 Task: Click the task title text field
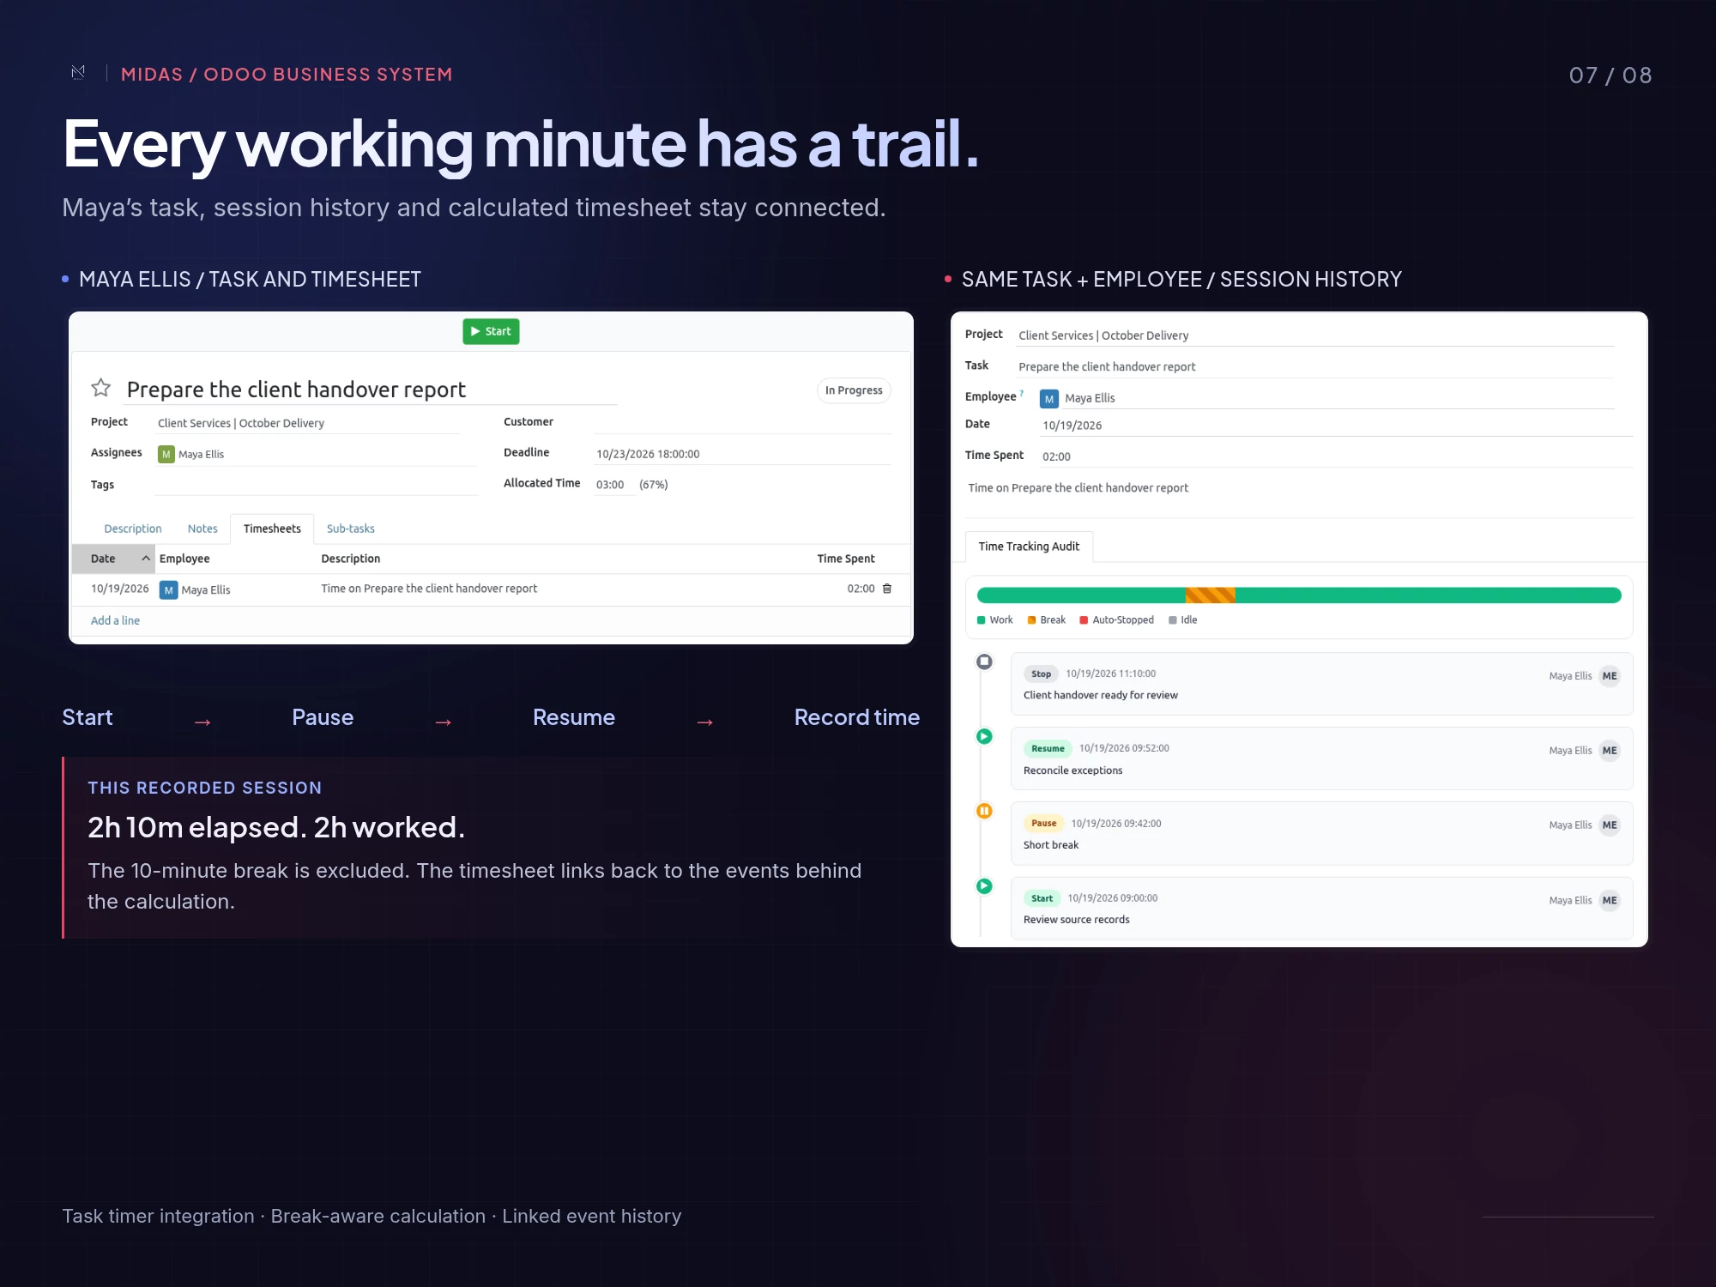coord(372,390)
